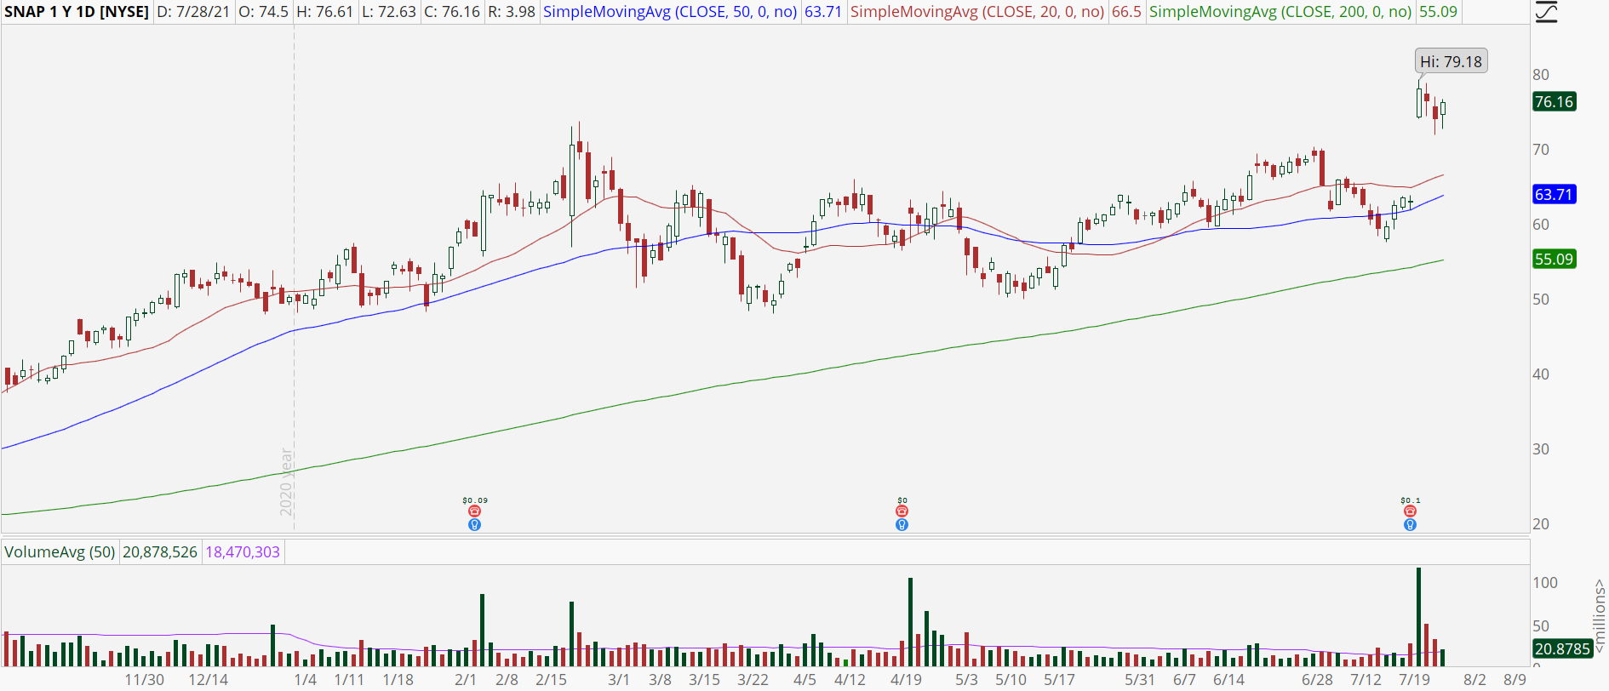Open the red phone icon under $0.09
Image resolution: width=1609 pixels, height=691 pixels.
pyautogui.click(x=475, y=511)
